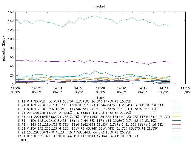Click the green line swatch for entry [2]
This screenshot has height=143, width=191.
176,105
